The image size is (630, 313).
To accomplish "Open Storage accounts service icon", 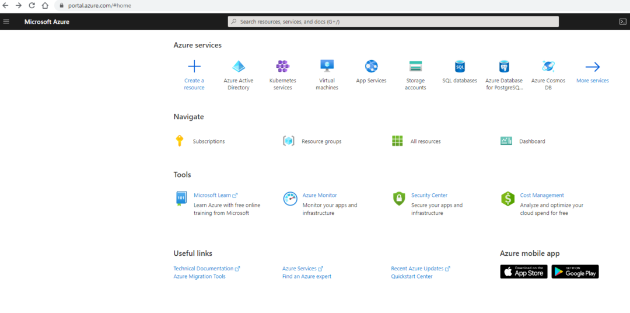I will click(415, 67).
